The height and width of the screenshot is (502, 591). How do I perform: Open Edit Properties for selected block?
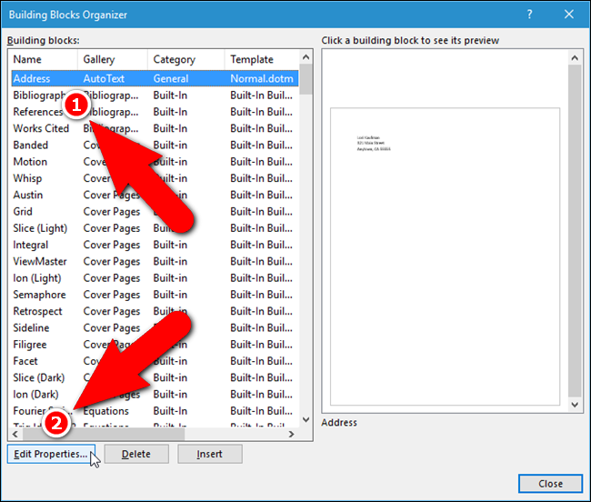(x=51, y=454)
